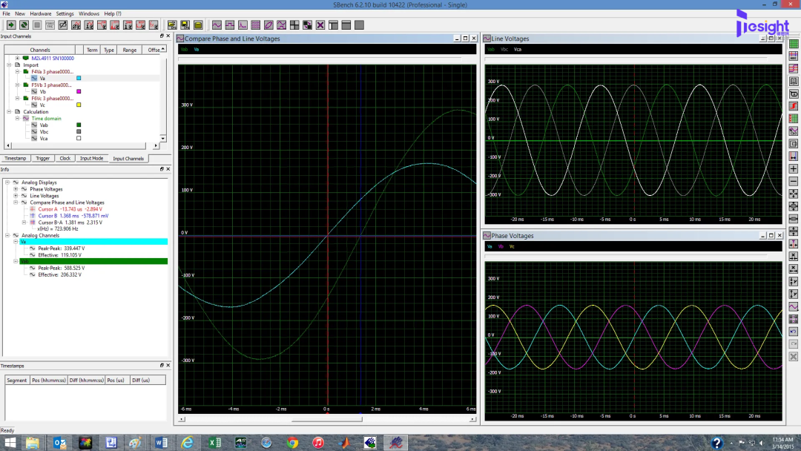This screenshot has width=801, height=451.
Task: Click the Vc legend label in Phase Voltages
Action: [x=512, y=247]
